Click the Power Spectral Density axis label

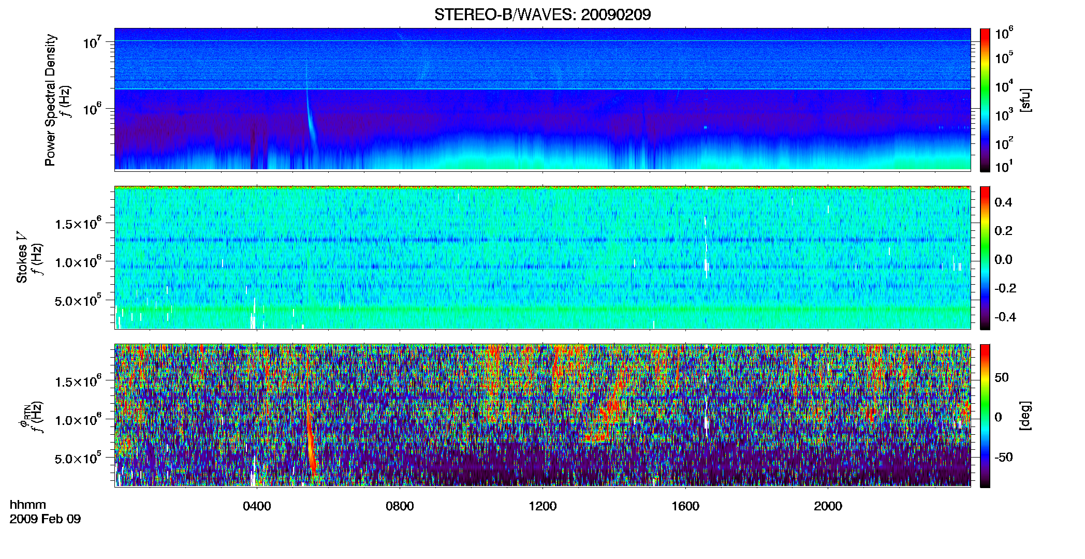(50, 100)
